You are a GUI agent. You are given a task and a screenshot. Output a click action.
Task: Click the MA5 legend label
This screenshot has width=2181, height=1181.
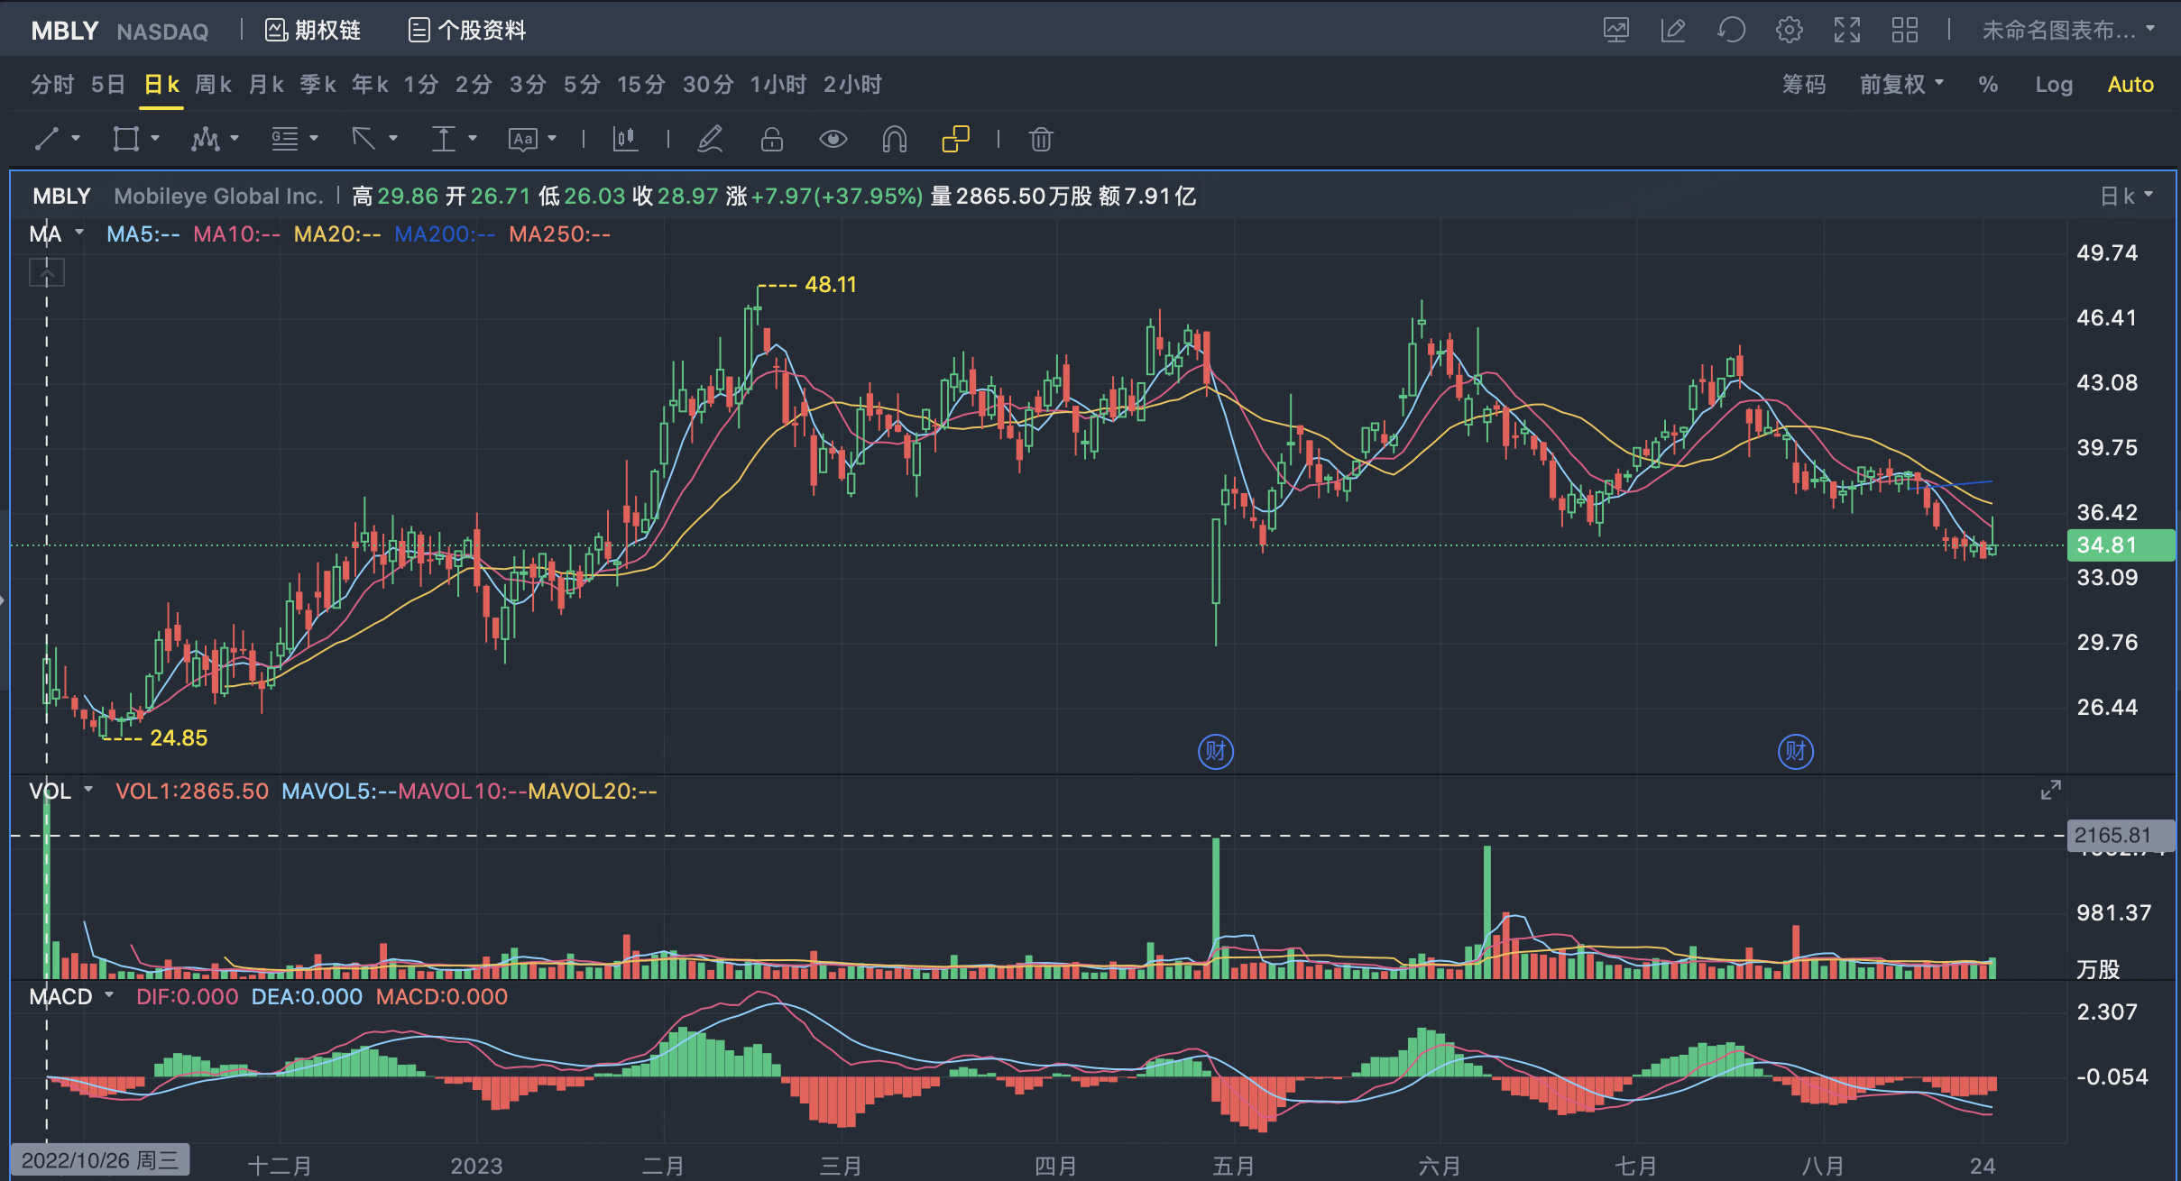(x=143, y=233)
